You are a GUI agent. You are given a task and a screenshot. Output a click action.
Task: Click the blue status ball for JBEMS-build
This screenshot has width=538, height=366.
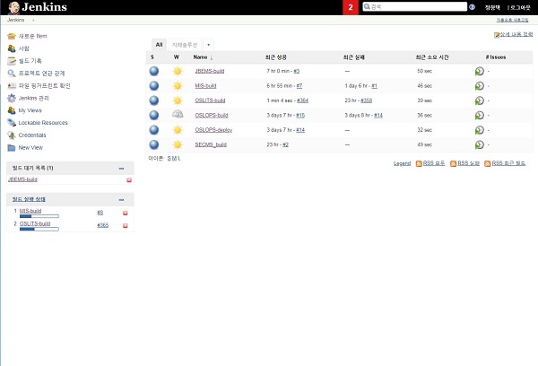click(x=154, y=71)
